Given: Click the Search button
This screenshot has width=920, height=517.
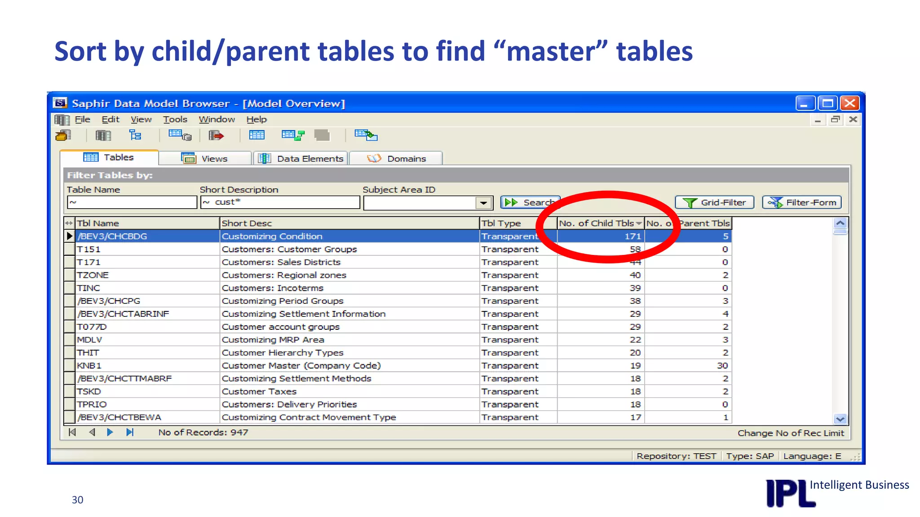Looking at the screenshot, I should (530, 202).
